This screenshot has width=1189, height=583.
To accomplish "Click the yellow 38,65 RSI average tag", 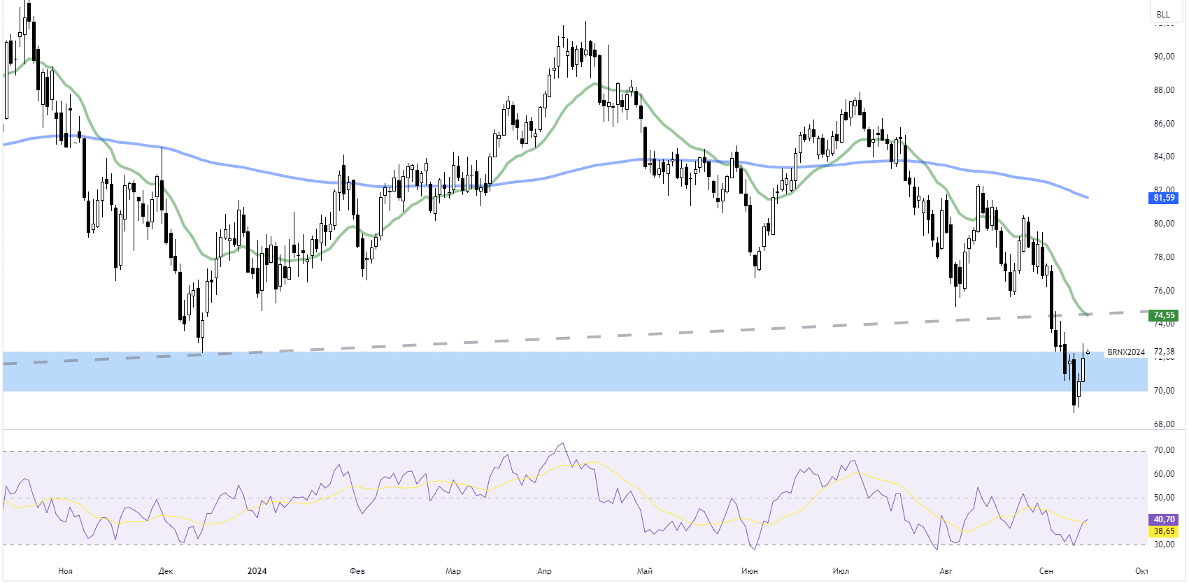I will [1164, 531].
